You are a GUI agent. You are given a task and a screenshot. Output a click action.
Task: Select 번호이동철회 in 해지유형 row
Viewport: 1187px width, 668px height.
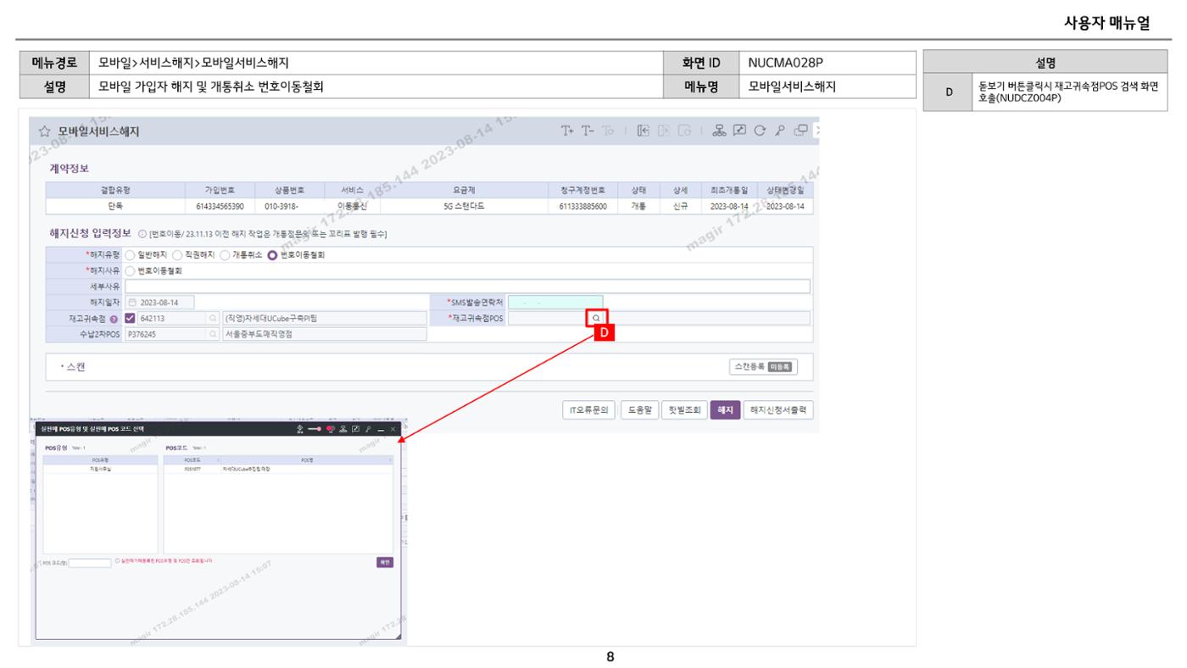pos(273,254)
